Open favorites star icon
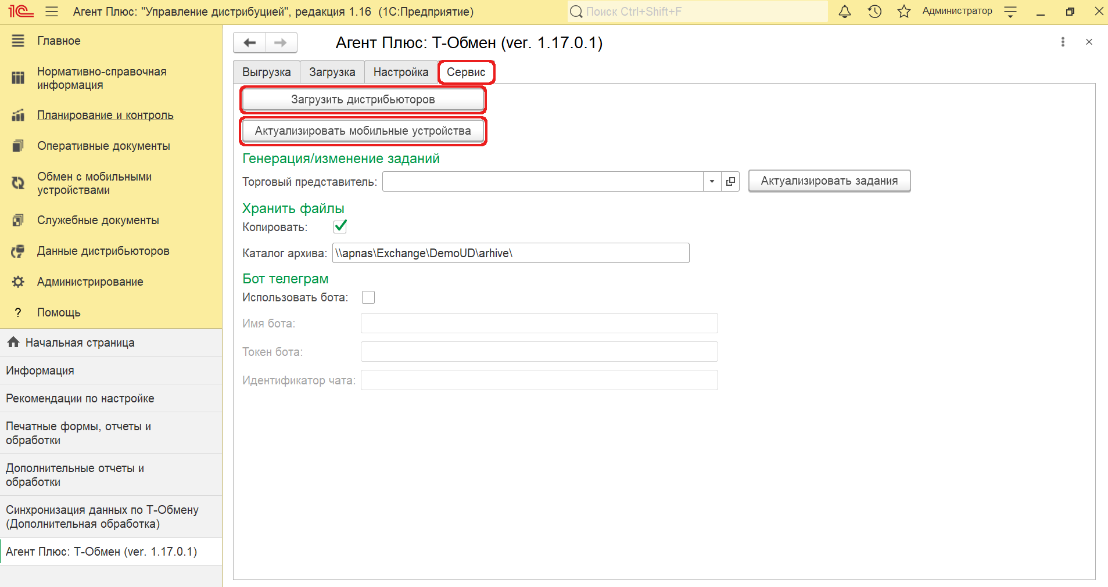The height and width of the screenshot is (587, 1108). [903, 12]
